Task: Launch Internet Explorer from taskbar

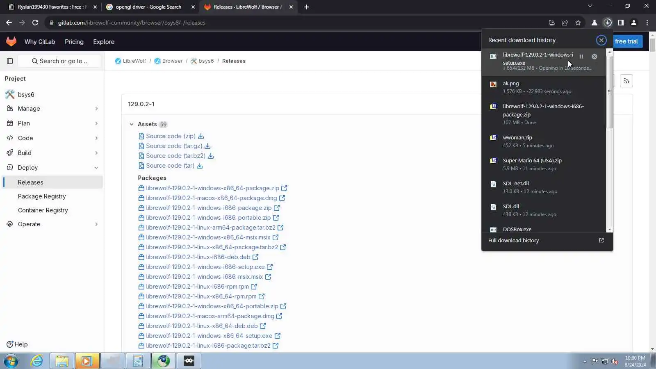Action: point(36,361)
